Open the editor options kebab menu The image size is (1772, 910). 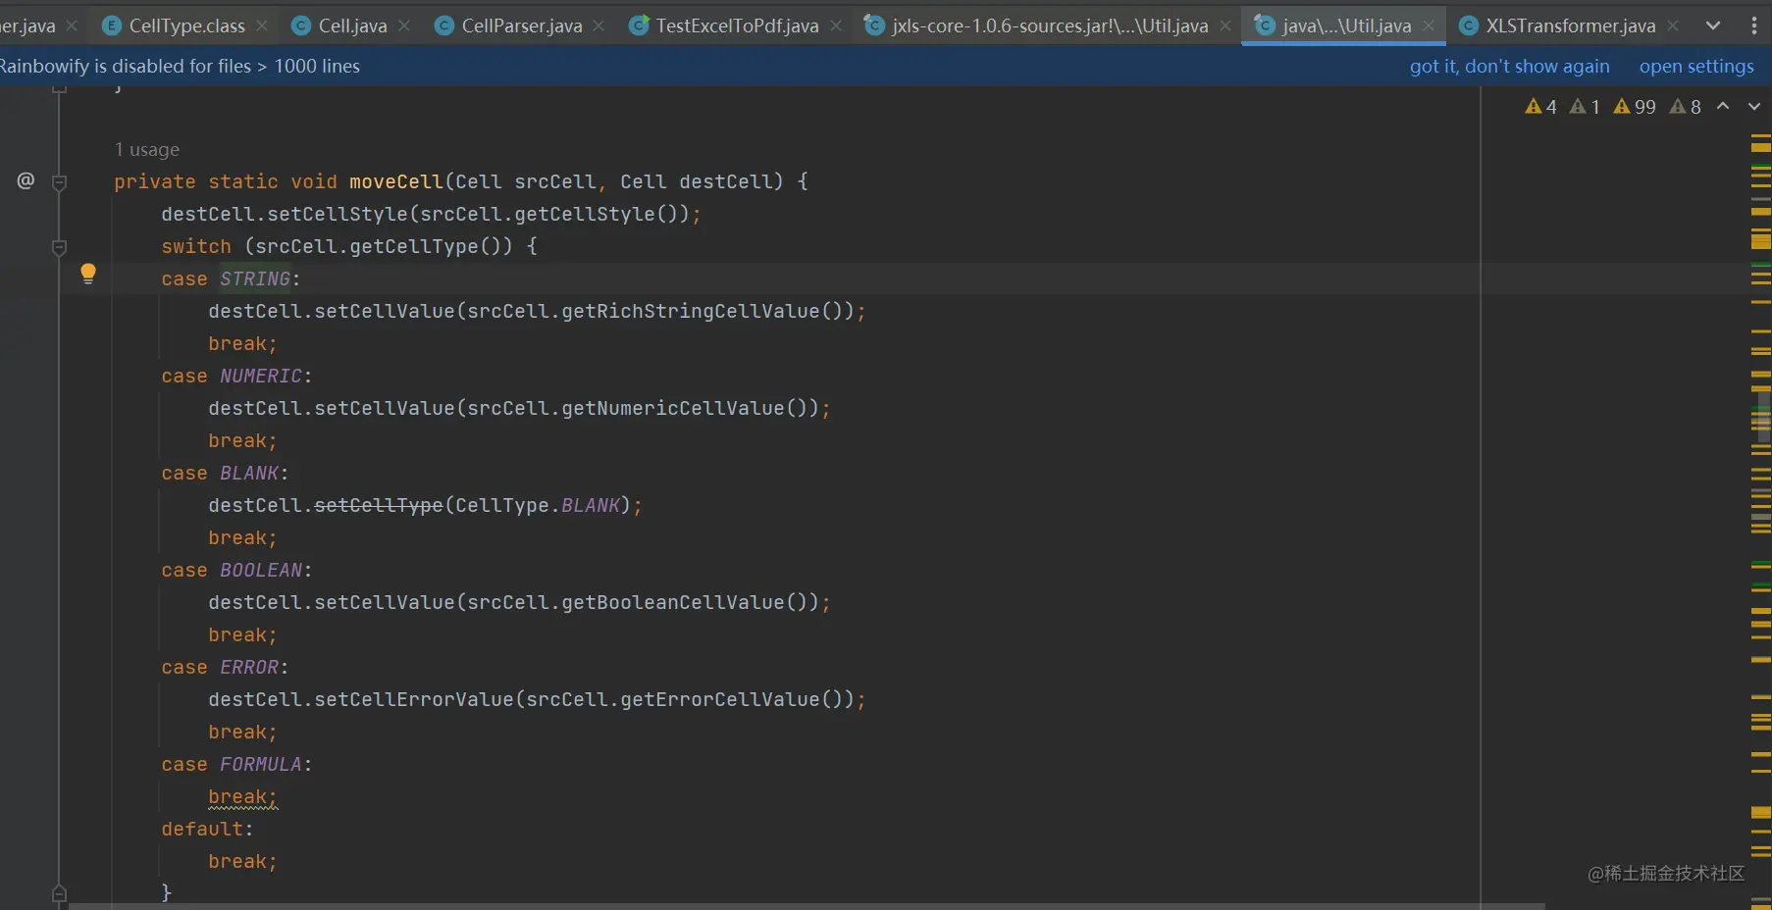pyautogui.click(x=1756, y=25)
